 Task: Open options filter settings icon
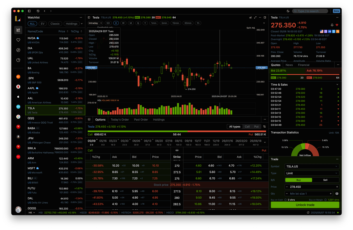[x=264, y=126]
